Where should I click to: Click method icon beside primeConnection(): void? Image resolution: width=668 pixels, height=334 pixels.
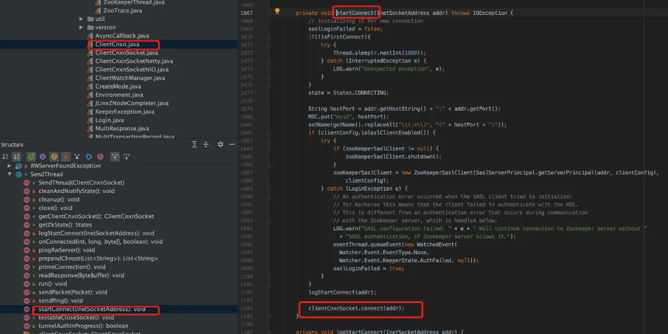[x=27, y=267]
